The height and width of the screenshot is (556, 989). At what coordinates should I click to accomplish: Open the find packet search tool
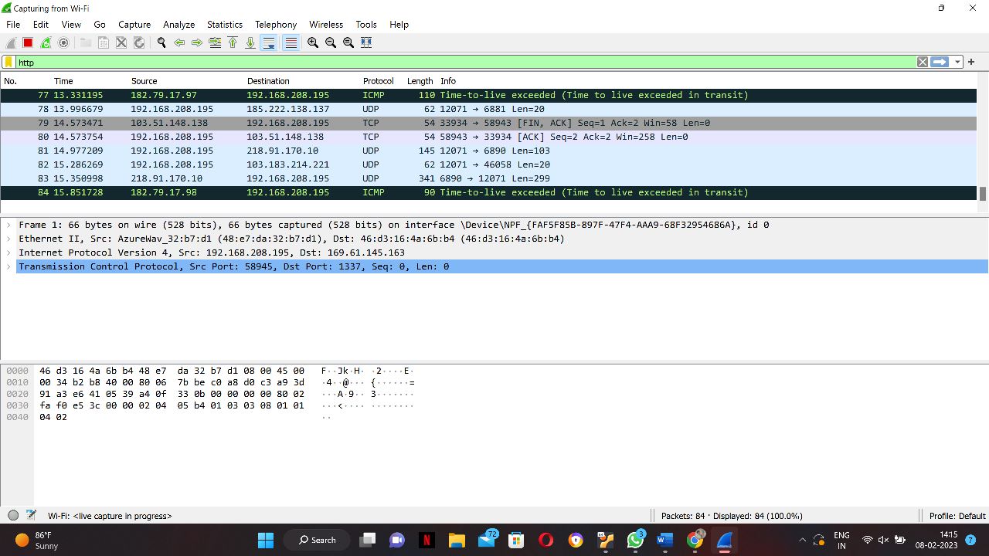(x=161, y=42)
